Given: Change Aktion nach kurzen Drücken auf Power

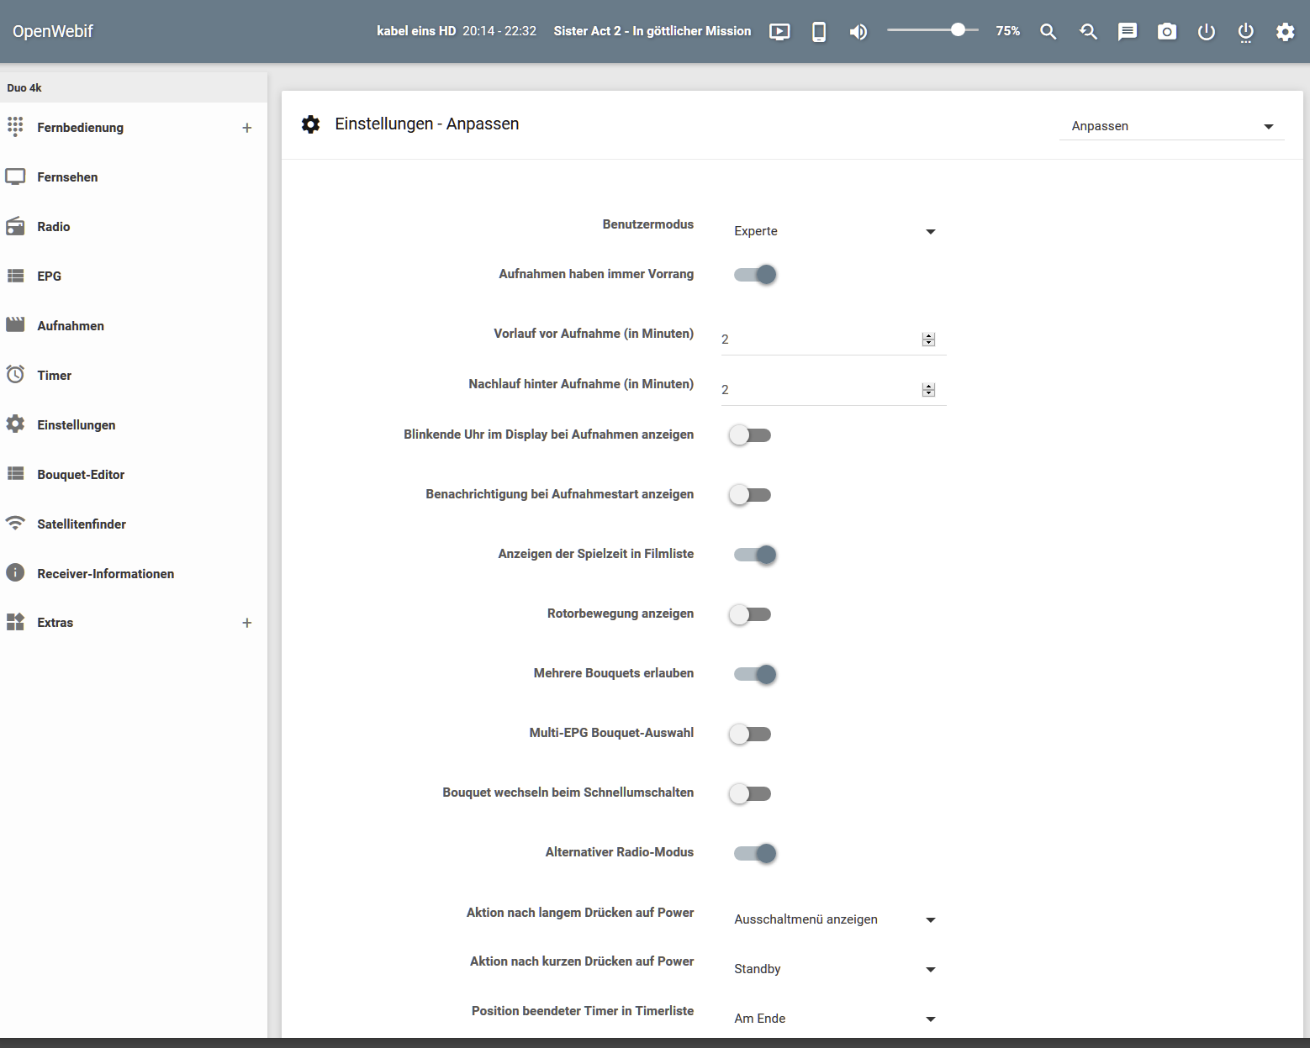Looking at the screenshot, I should pos(836,969).
